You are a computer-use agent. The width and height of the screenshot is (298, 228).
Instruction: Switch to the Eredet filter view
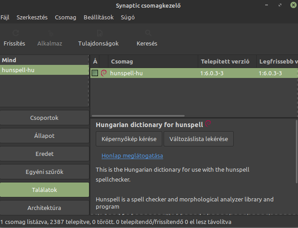(44, 154)
